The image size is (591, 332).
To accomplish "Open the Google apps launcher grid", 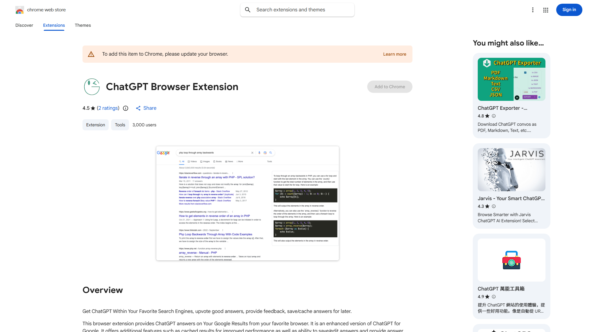I will coord(545,10).
